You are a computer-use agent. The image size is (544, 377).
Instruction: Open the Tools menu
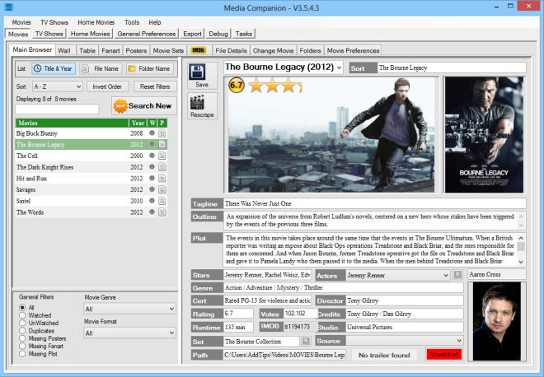pyautogui.click(x=132, y=22)
